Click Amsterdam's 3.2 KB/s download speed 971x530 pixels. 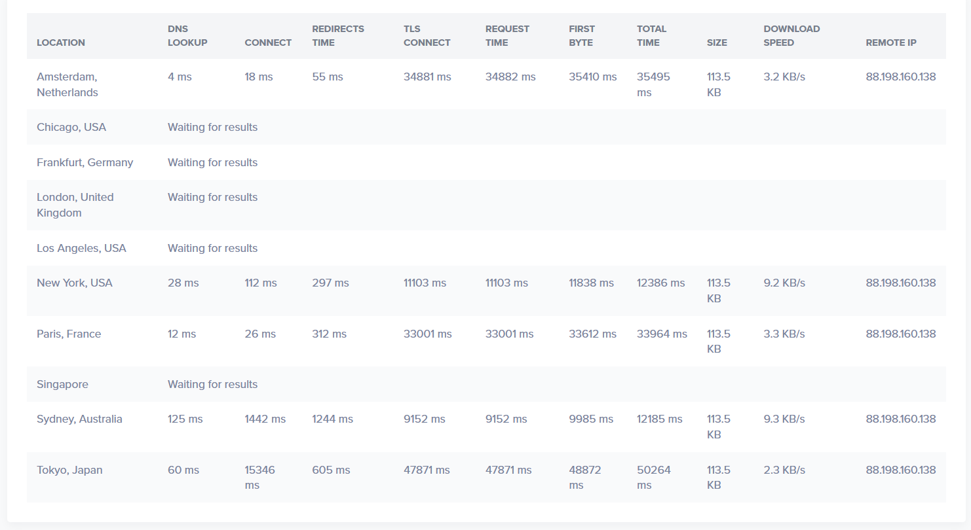[x=784, y=77]
